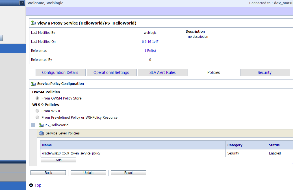Click the Top arrow icon
The width and height of the screenshot is (293, 190).
[x=31, y=185]
